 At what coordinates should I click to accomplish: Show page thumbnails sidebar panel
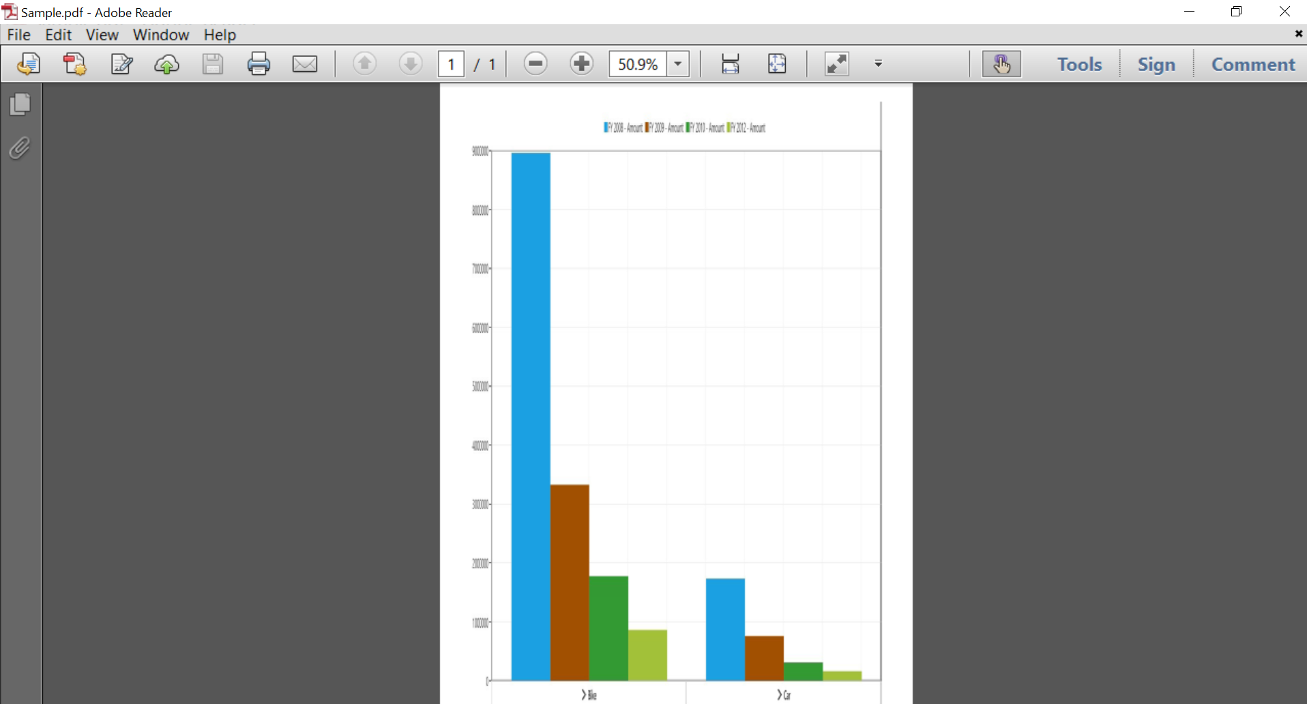pos(20,104)
